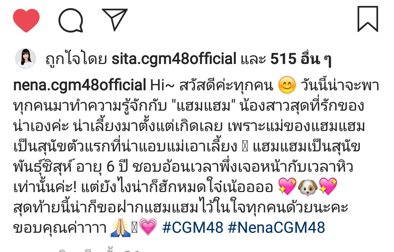
Task: Open nena.cgm48official profile from caption
Action: point(80,85)
